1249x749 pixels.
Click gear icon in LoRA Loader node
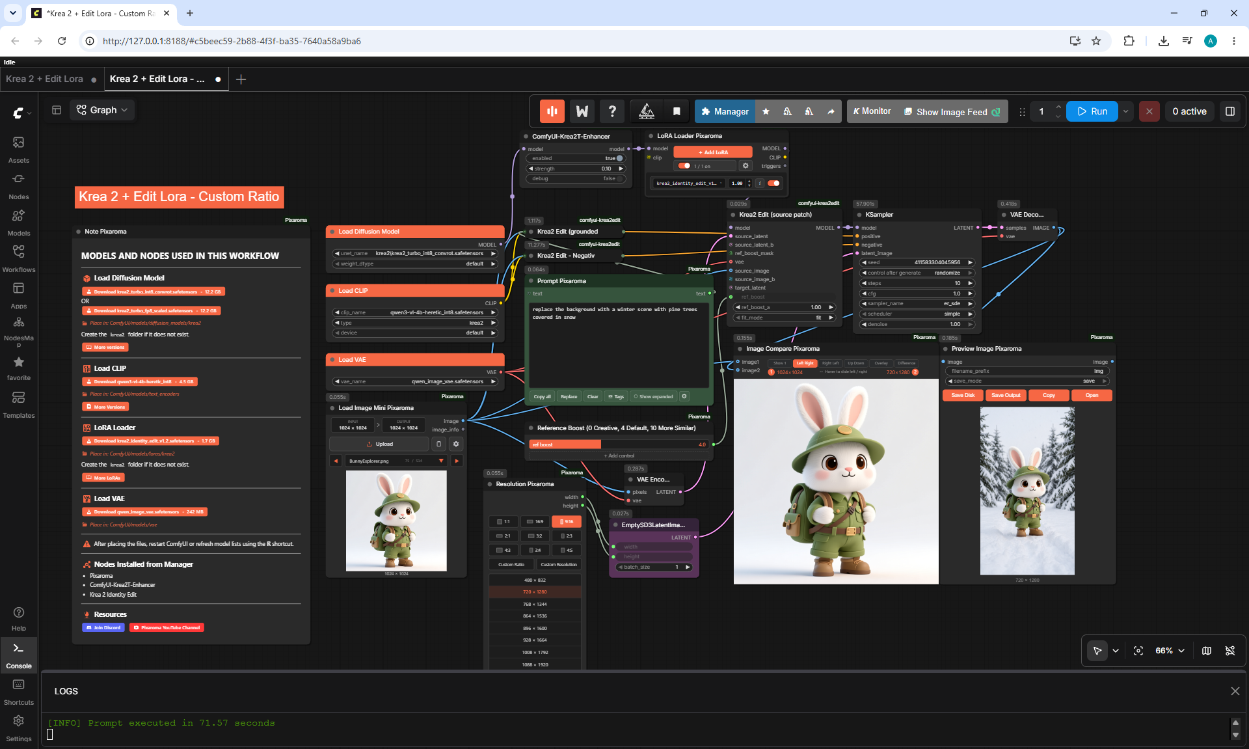745,166
